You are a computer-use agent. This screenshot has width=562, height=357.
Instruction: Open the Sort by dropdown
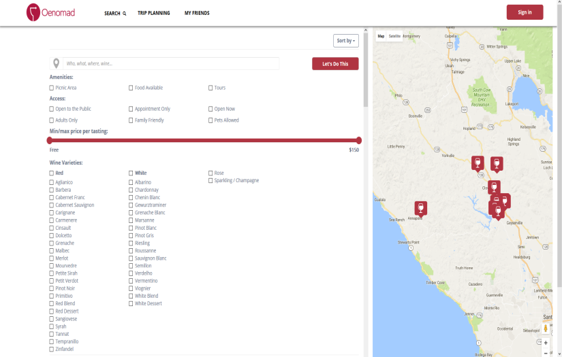[346, 41]
